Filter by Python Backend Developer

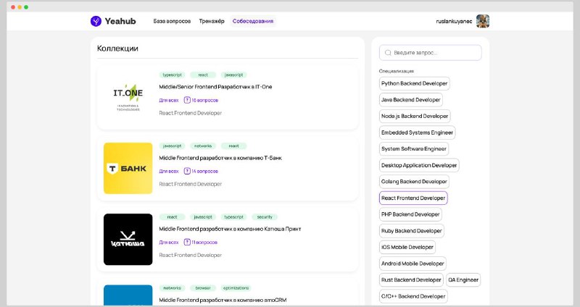point(414,83)
